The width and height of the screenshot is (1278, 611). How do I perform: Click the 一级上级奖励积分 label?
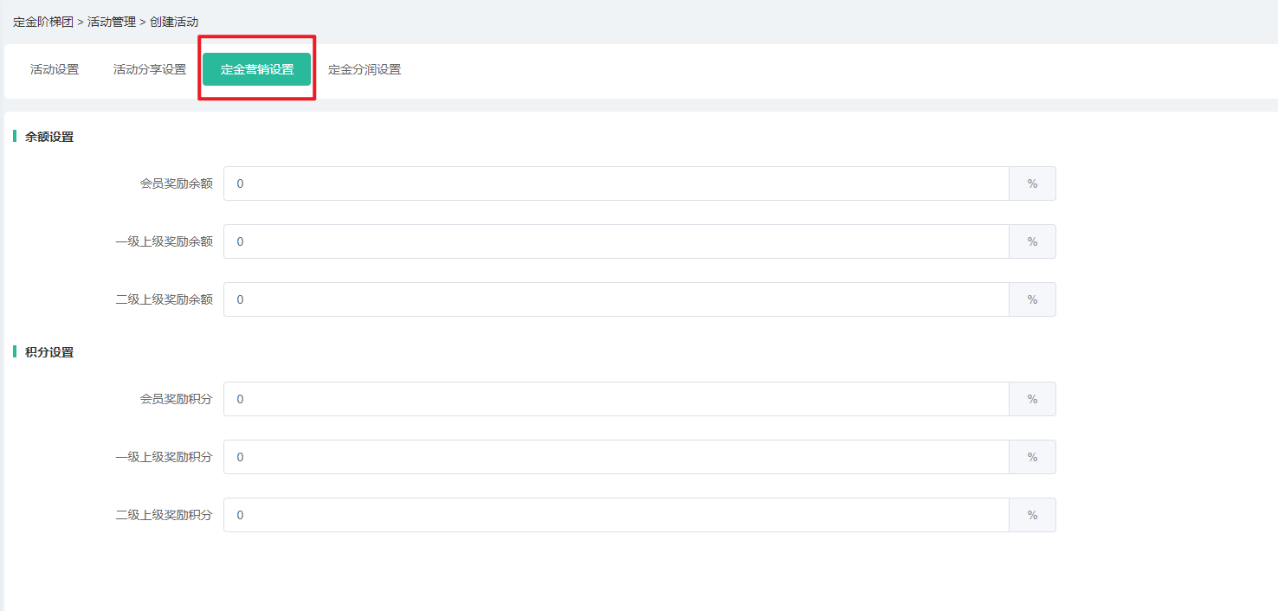165,457
